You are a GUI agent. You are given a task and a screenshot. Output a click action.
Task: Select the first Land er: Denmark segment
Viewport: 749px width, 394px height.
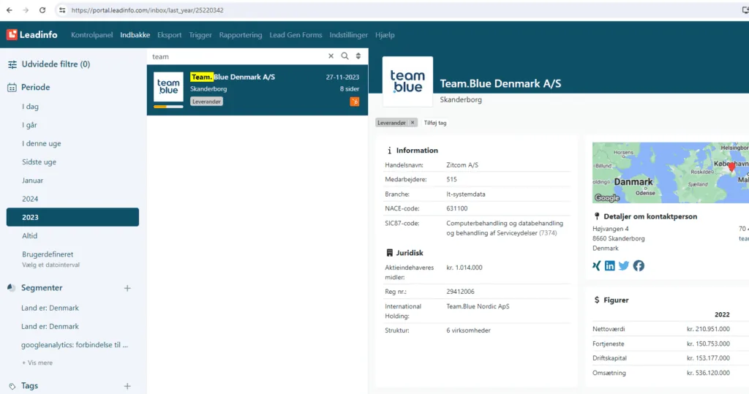[50, 308]
